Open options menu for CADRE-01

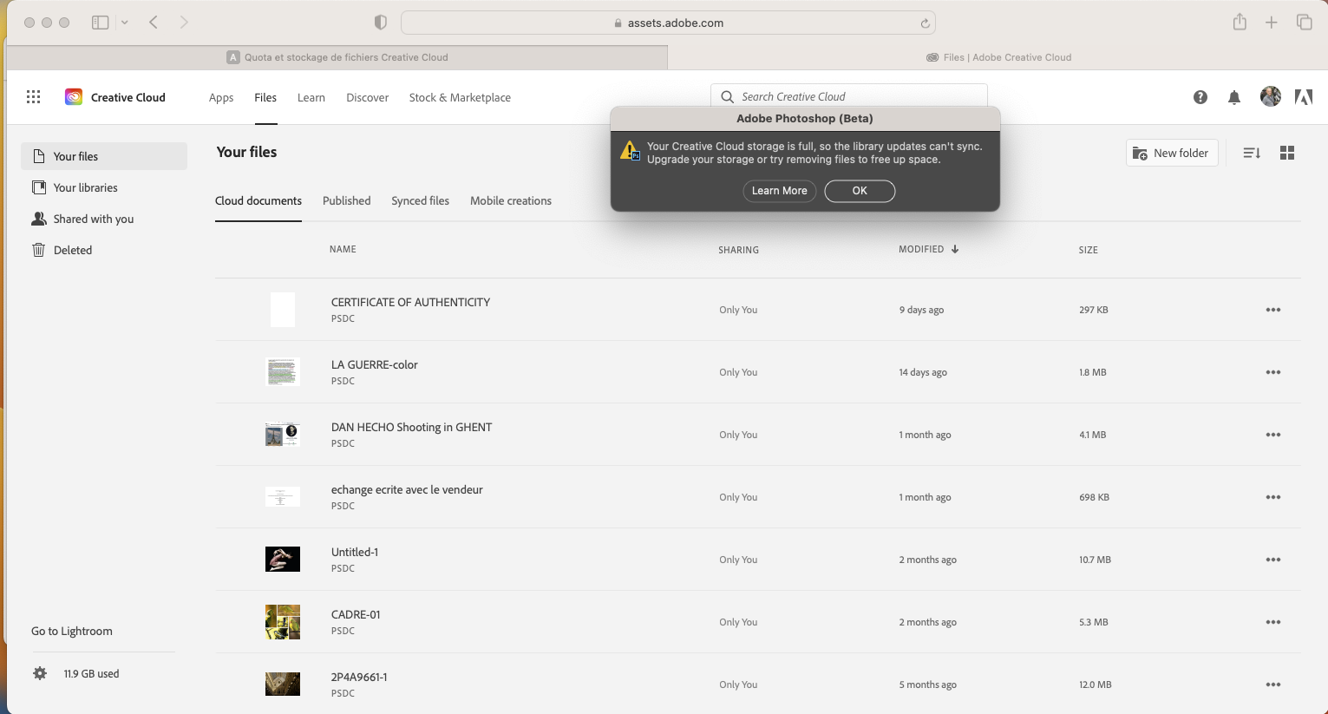1272,622
